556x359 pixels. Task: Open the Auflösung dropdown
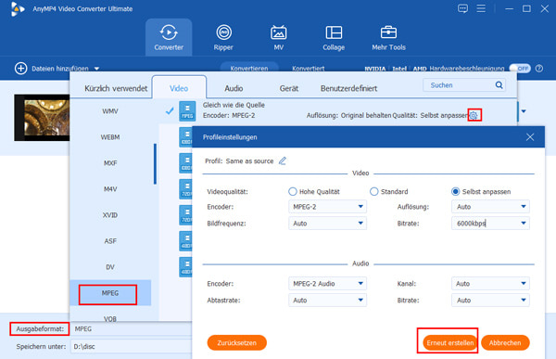pyautogui.click(x=490, y=207)
